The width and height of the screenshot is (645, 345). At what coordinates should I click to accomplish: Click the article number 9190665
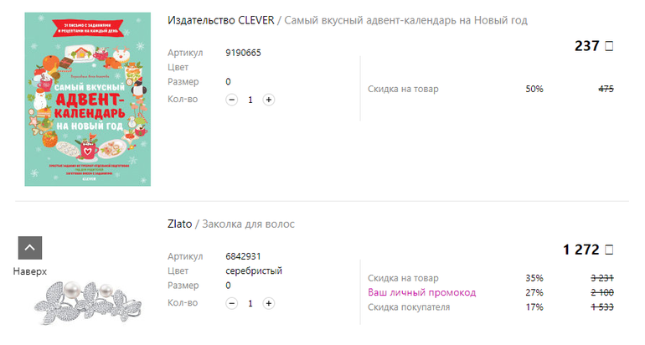point(243,53)
